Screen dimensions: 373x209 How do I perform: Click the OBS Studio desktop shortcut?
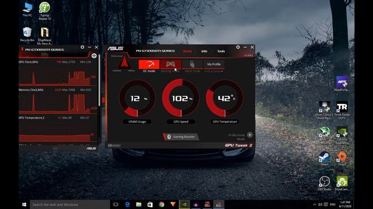[x=325, y=183]
